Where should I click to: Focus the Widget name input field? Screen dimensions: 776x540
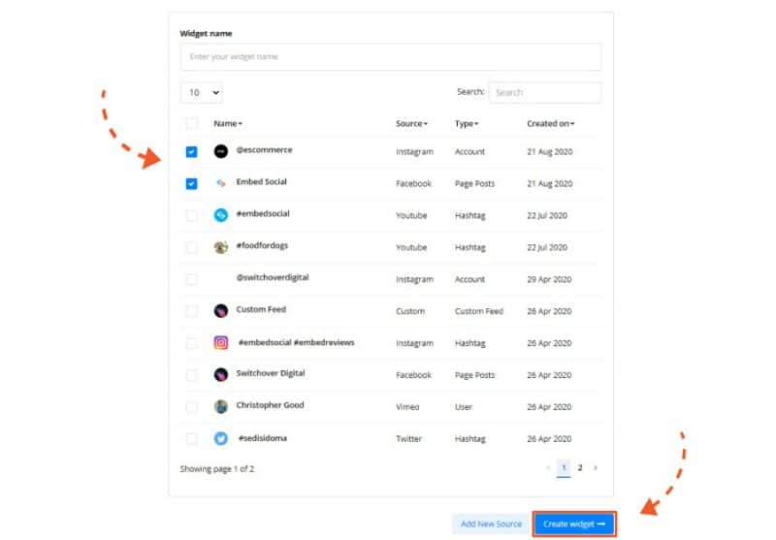point(391,57)
